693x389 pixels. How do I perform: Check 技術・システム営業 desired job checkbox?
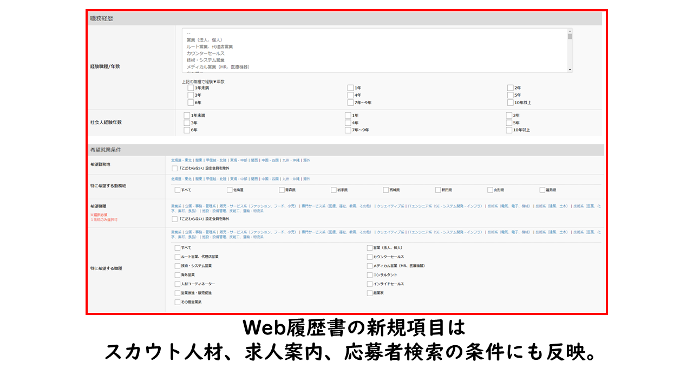point(178,266)
